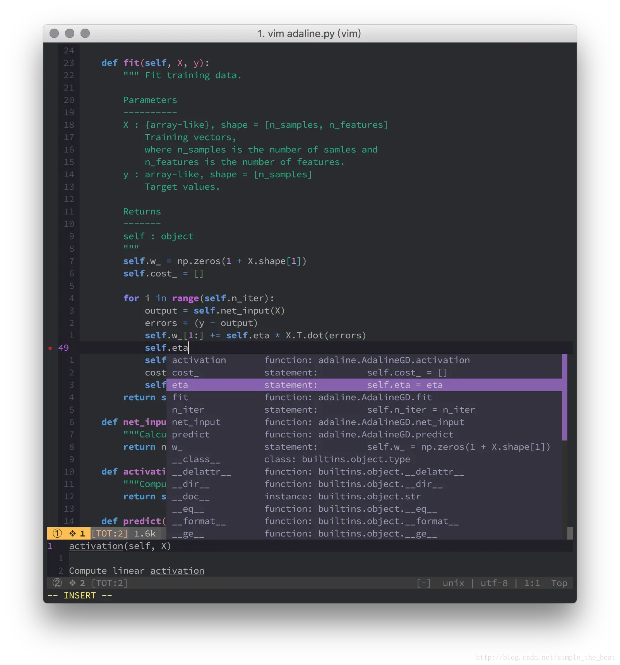Click the purple completion popup scrollbar thumb
Screen dimensions: 620x665
565,397
